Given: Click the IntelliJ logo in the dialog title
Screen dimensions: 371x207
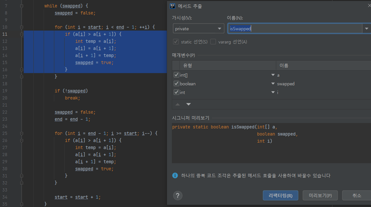Looking at the screenshot, I should (x=172, y=6).
